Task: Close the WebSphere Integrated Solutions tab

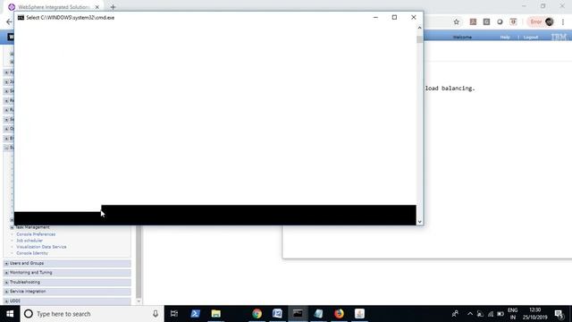Action: (97, 7)
